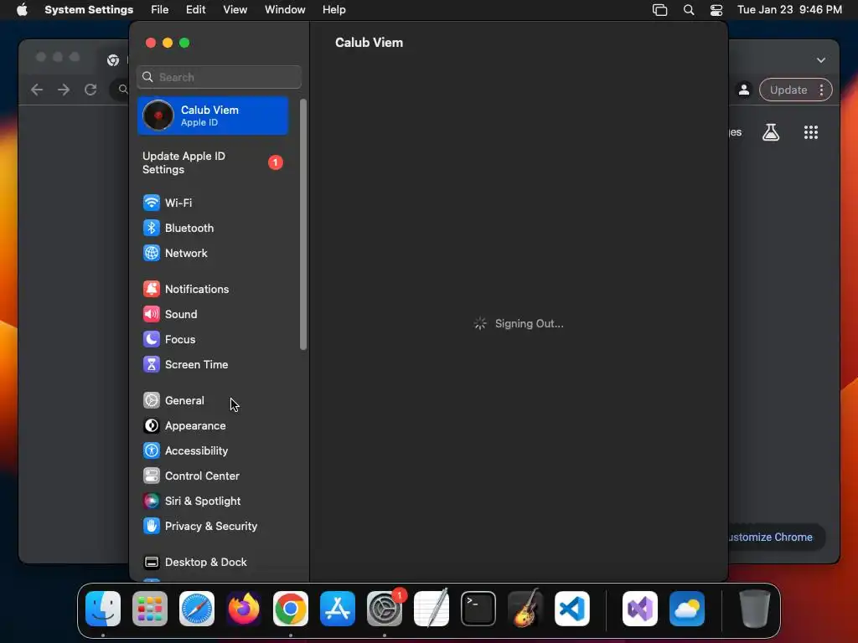
Task: Launch Firefox from the Dock
Action: pyautogui.click(x=244, y=609)
